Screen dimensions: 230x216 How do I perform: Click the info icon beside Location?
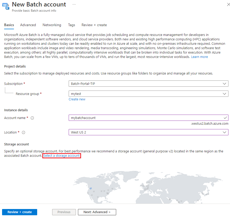(23, 132)
